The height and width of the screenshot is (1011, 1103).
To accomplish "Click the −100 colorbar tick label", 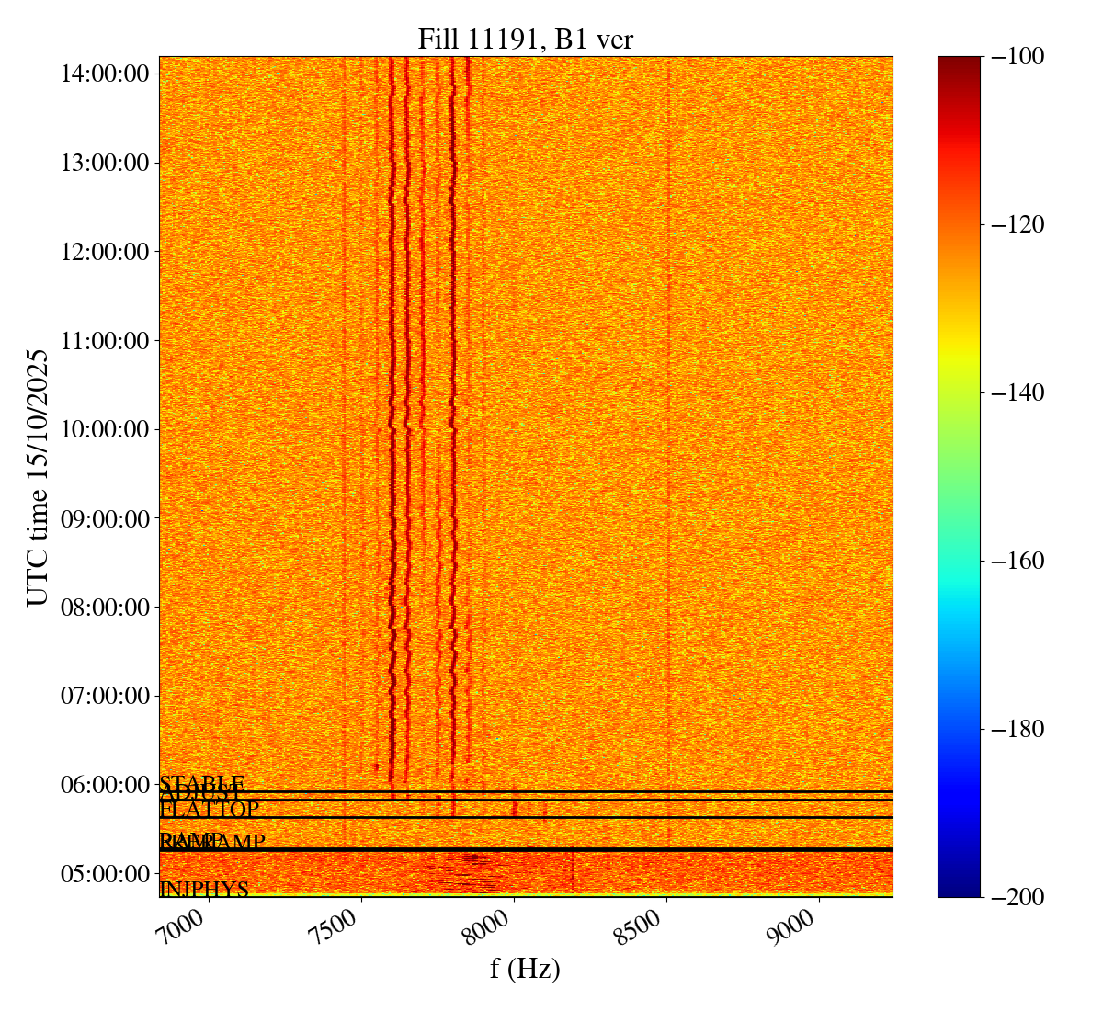I will (x=1014, y=57).
